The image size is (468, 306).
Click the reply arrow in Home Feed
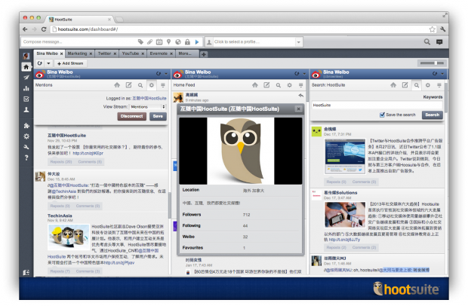[300, 96]
